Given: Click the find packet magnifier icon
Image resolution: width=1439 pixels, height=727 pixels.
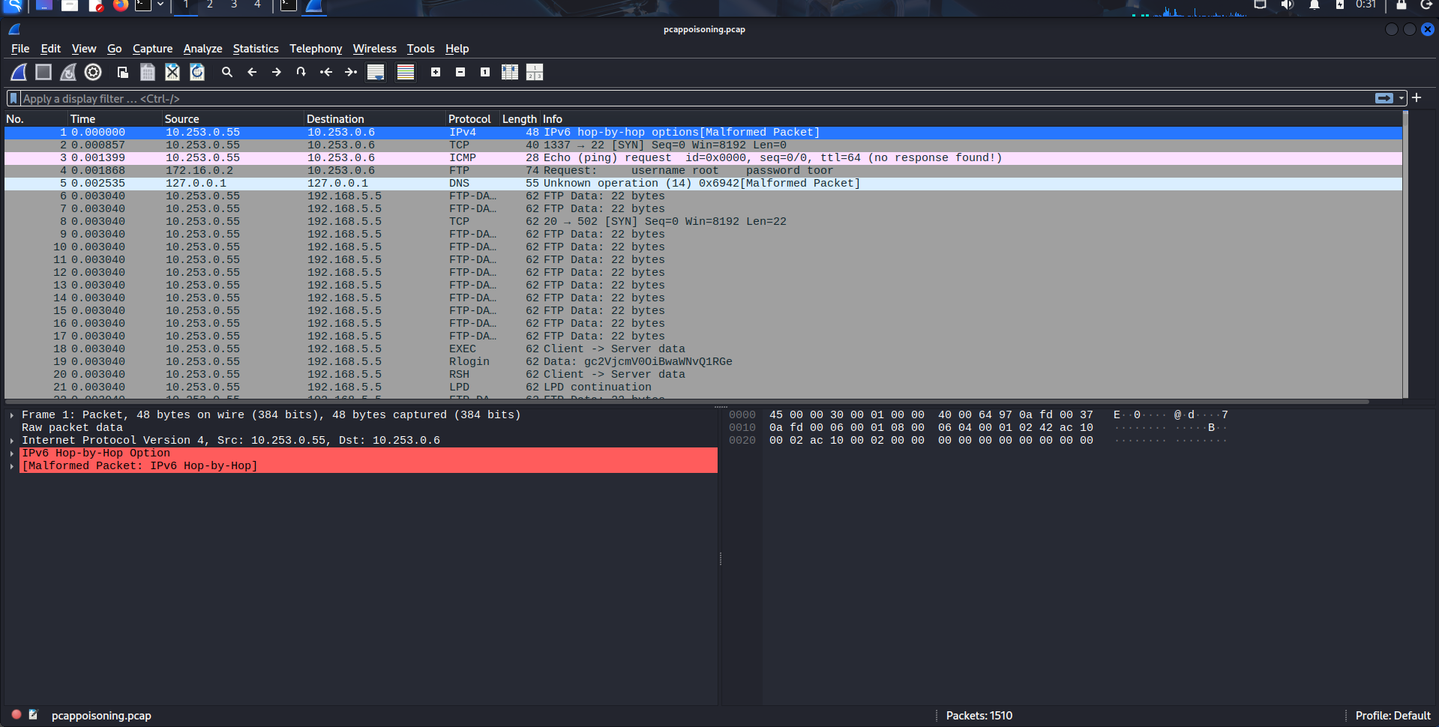Looking at the screenshot, I should click(226, 72).
